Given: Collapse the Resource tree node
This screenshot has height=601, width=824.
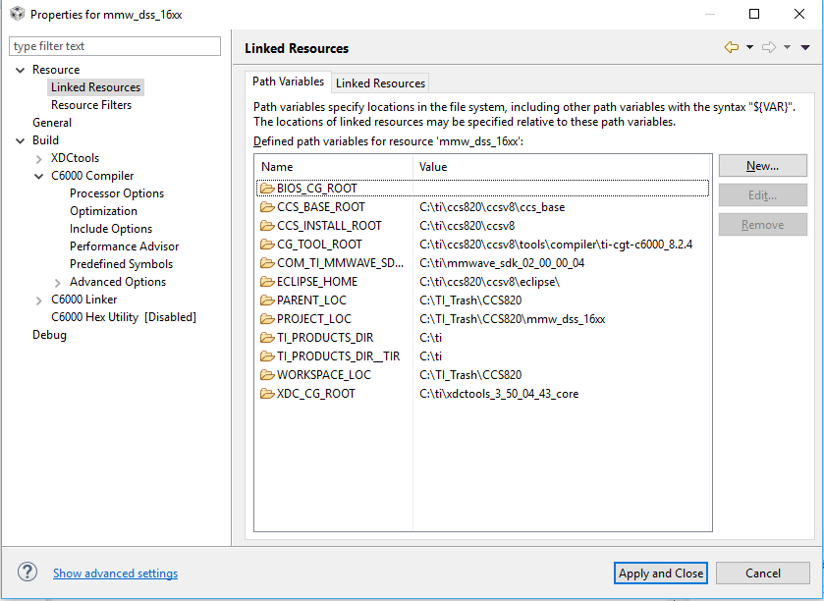Looking at the screenshot, I should (21, 70).
